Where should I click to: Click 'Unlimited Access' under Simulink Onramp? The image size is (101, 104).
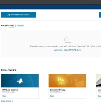point(56,92)
